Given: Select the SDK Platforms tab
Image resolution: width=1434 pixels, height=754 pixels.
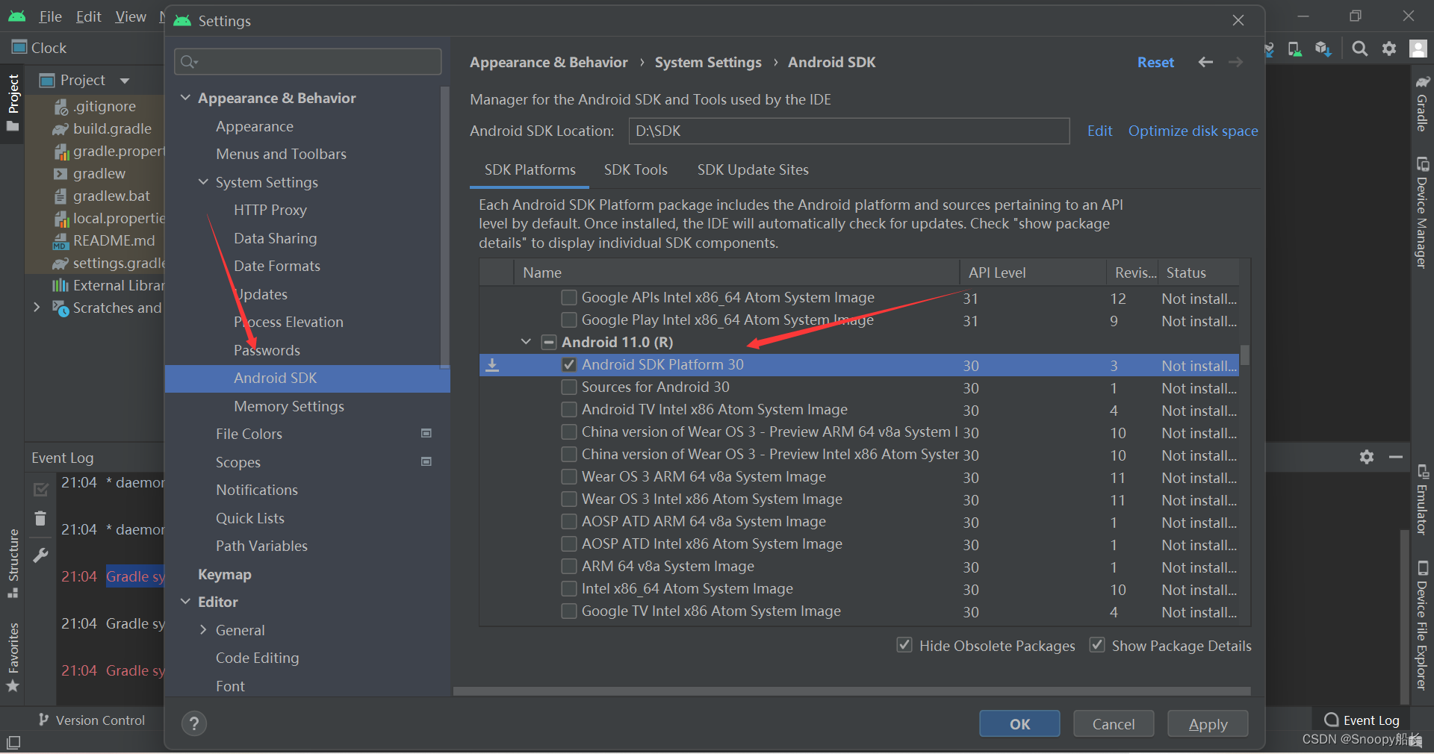Looking at the screenshot, I should point(530,170).
